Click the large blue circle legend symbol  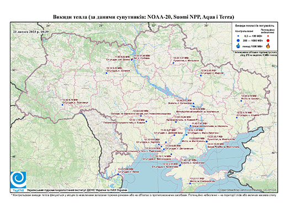click(238, 40)
